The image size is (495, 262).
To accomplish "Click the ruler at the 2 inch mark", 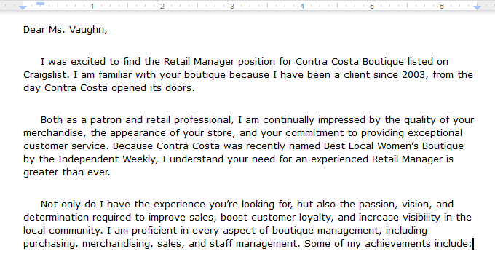I will 162,6.
